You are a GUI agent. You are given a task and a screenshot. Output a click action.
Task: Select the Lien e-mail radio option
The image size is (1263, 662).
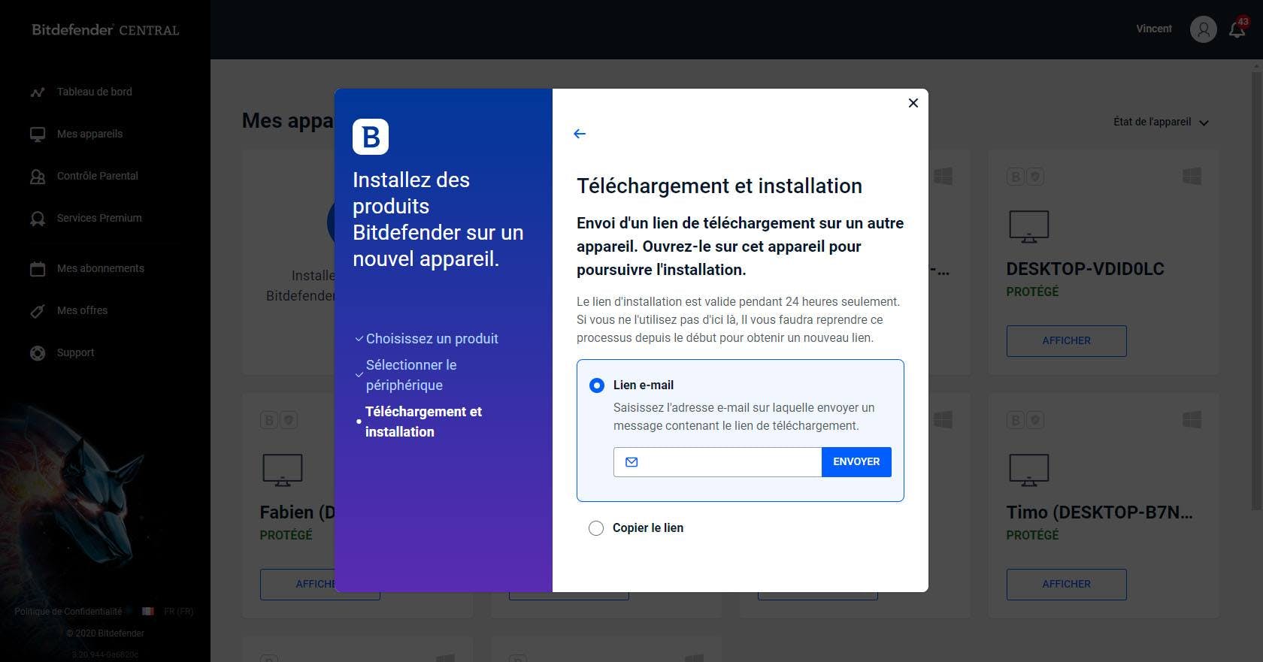(x=597, y=385)
